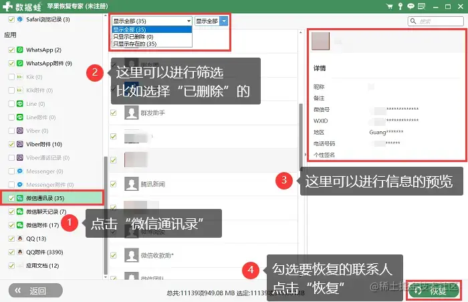Click the 腾讯新闻 contact avatar

[131, 184]
